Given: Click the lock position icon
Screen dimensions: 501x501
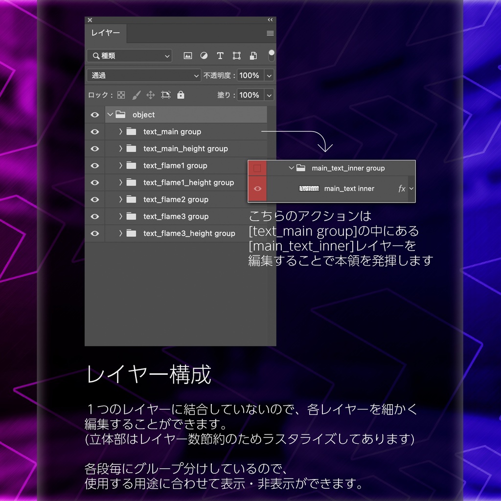Looking at the screenshot, I should 151,95.
